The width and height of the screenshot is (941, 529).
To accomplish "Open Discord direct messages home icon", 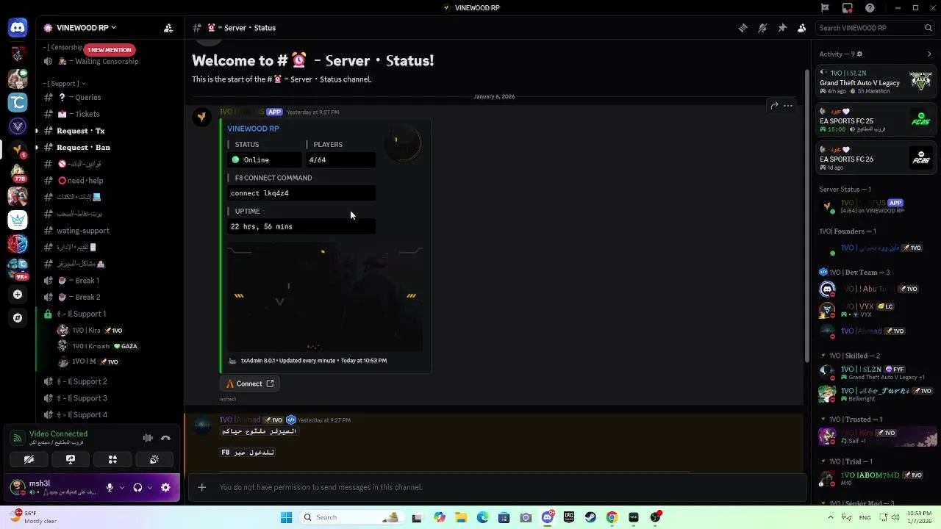I will click(18, 28).
